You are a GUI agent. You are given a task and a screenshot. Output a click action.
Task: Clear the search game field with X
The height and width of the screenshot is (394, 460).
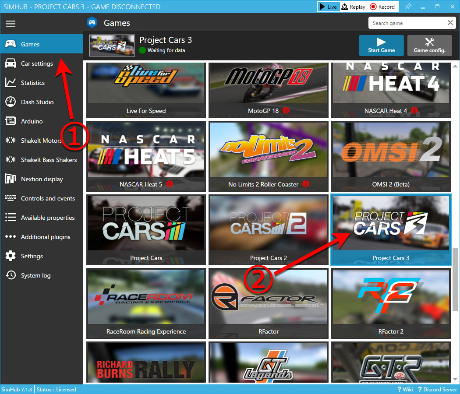click(x=450, y=23)
